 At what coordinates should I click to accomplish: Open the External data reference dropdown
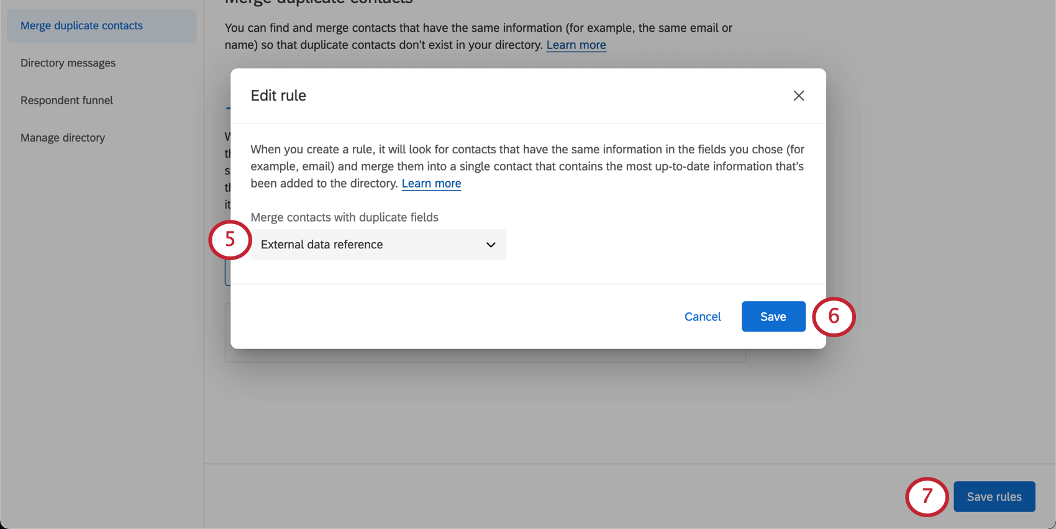[x=378, y=245]
